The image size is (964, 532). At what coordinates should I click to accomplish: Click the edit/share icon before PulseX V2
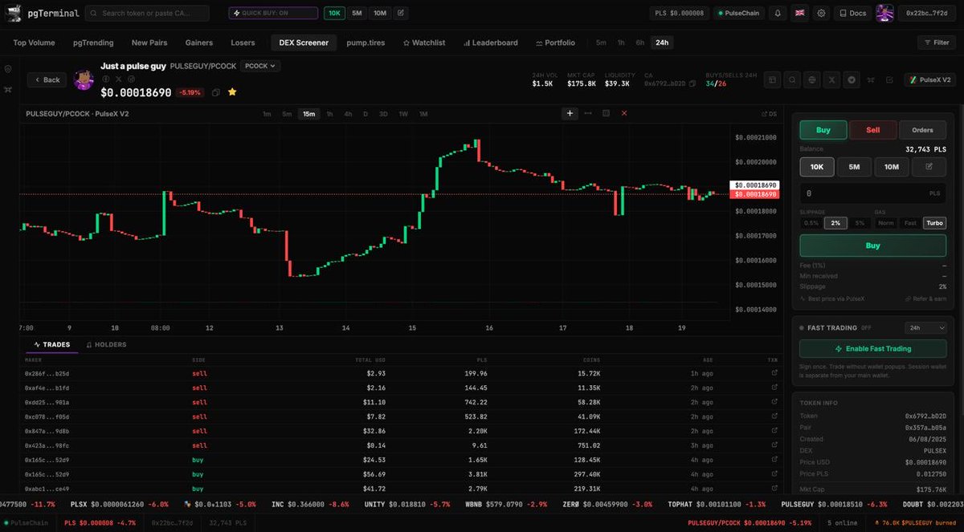click(x=889, y=79)
